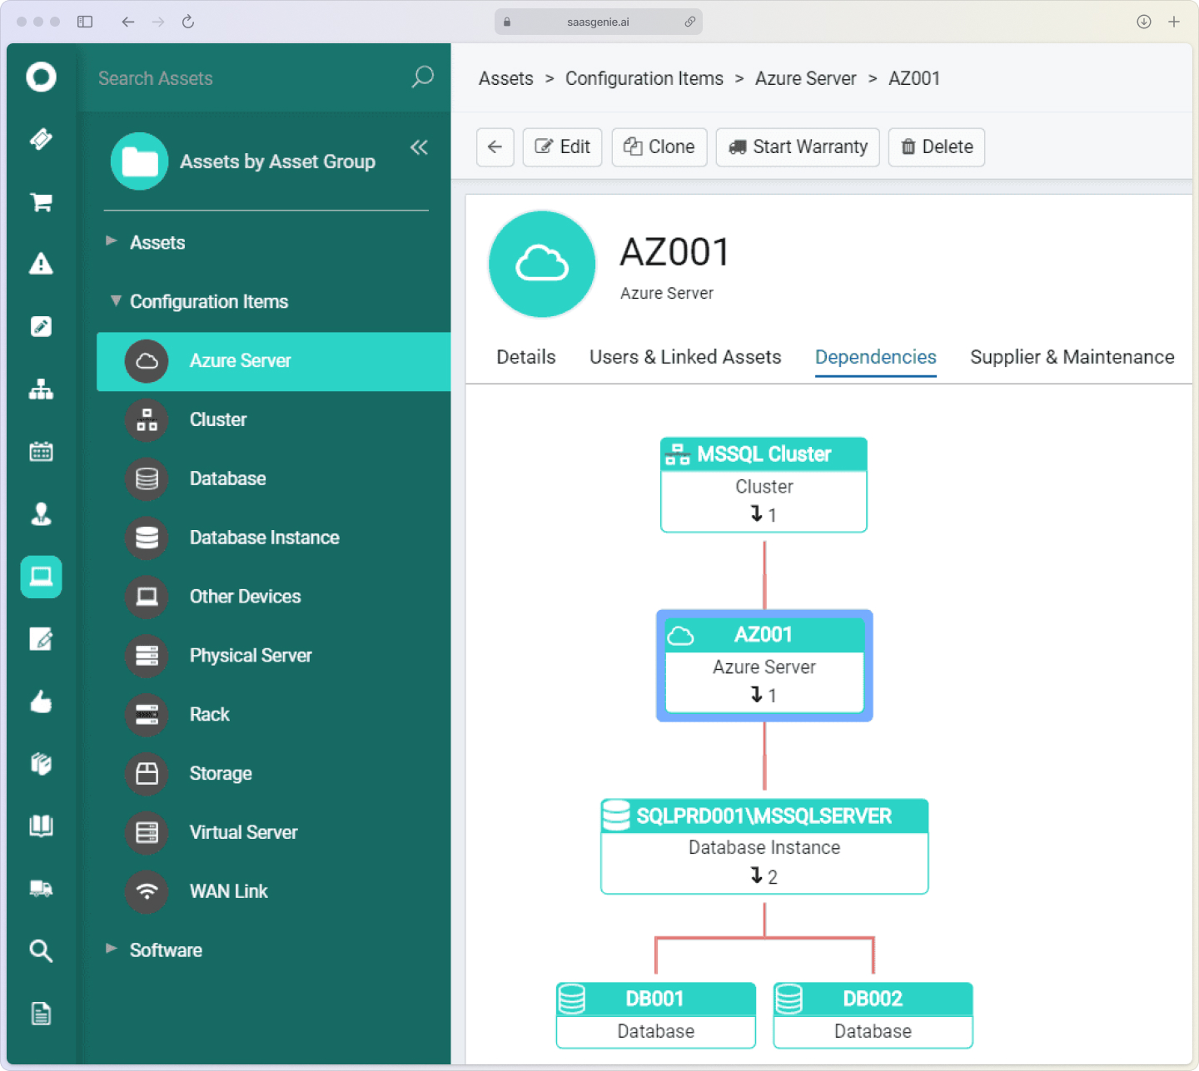
Task: Open the open-book knowledge icon
Action: click(x=41, y=826)
